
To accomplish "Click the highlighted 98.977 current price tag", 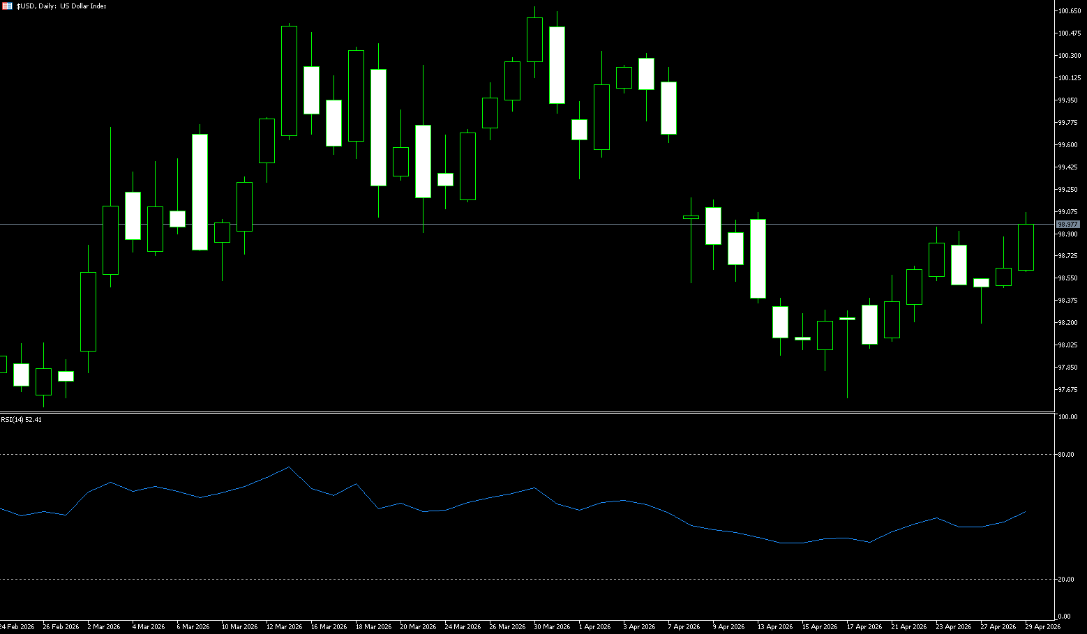I will (x=1067, y=225).
